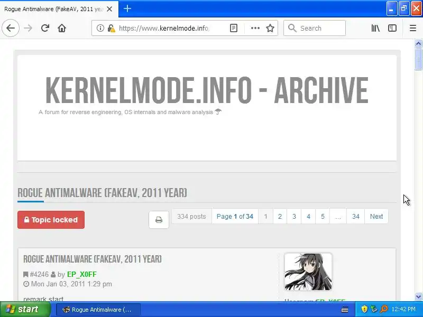Open a new tab with plus button
Screen dimensions: 423x317
[x=127, y=8]
